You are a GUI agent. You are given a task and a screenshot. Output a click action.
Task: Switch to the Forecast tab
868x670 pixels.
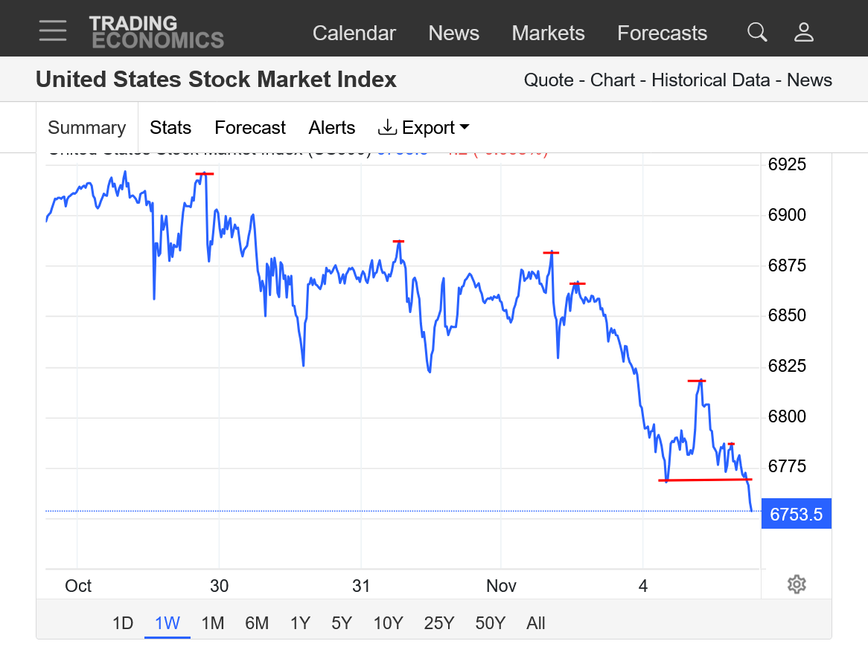point(250,128)
